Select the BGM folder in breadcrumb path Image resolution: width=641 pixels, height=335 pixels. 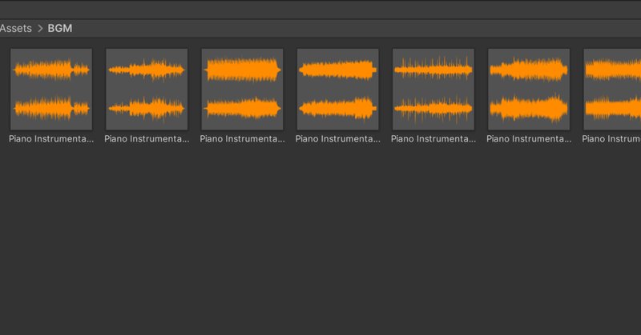(59, 28)
